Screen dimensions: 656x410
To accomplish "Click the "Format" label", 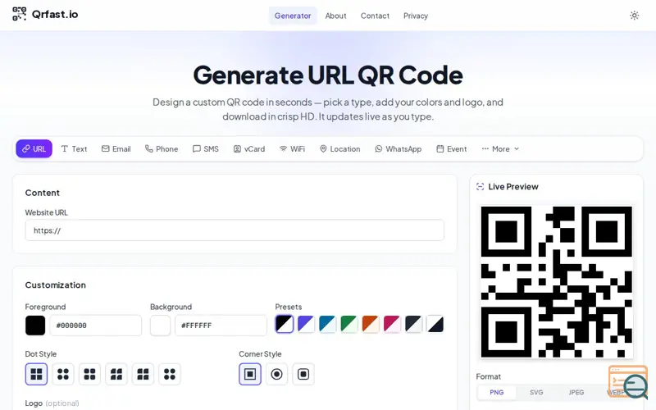I will click(488, 376).
